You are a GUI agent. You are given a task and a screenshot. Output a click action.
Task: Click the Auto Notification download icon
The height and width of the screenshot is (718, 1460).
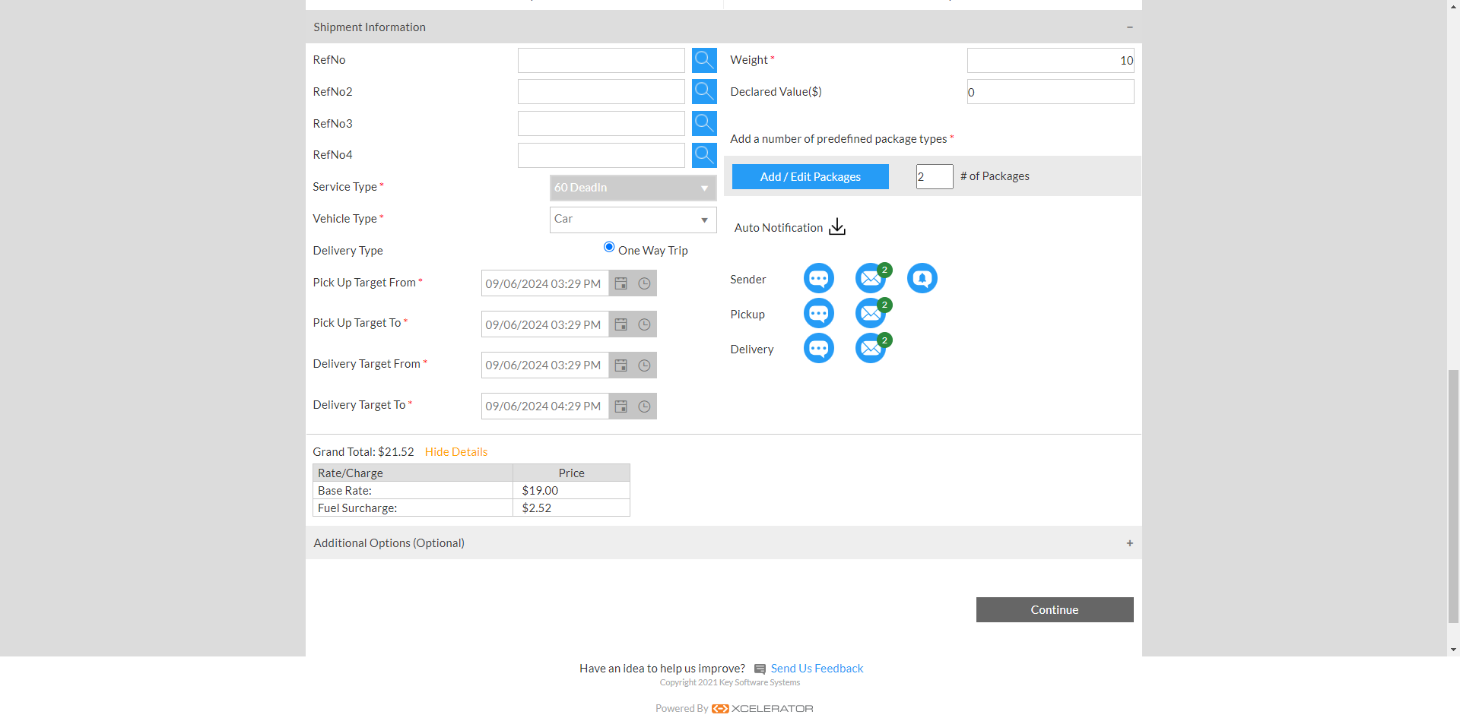coord(837,227)
